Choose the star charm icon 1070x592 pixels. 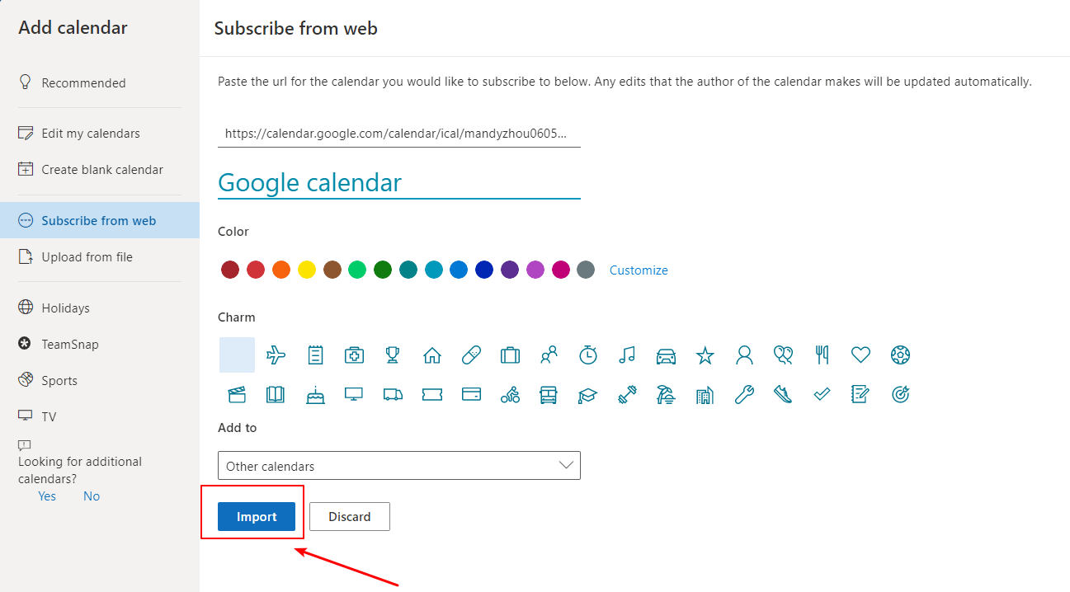(x=705, y=355)
